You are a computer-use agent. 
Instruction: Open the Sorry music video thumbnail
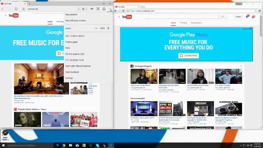(84, 119)
